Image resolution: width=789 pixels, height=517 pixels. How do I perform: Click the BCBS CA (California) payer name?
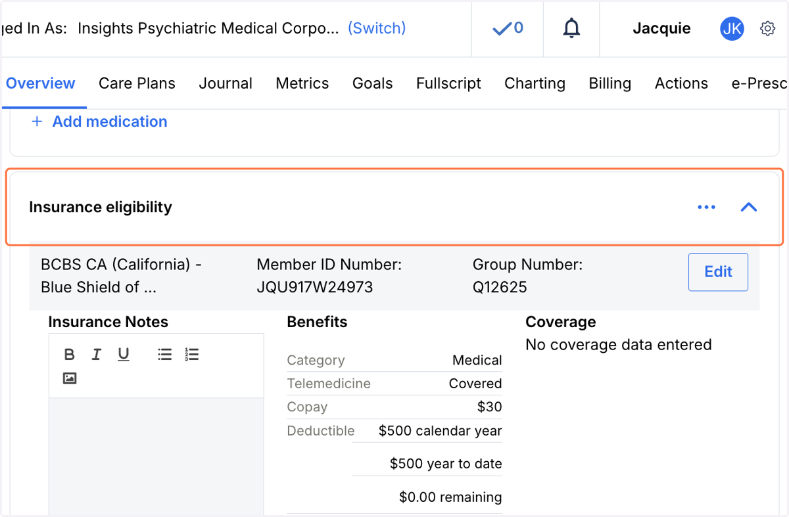tap(121, 276)
